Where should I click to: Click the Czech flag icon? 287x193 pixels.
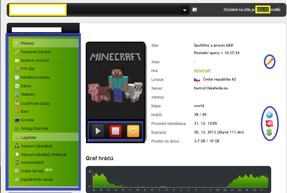point(197,80)
